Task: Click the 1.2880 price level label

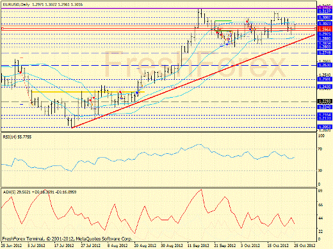Action: pyautogui.click(x=325, y=38)
